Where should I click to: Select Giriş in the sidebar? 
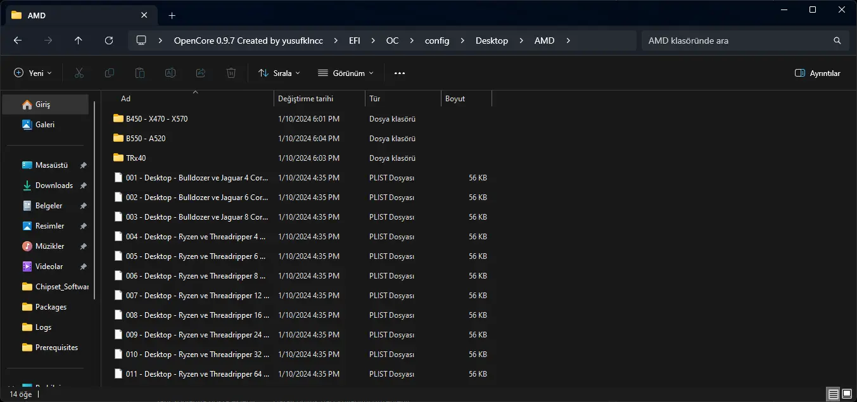point(46,104)
